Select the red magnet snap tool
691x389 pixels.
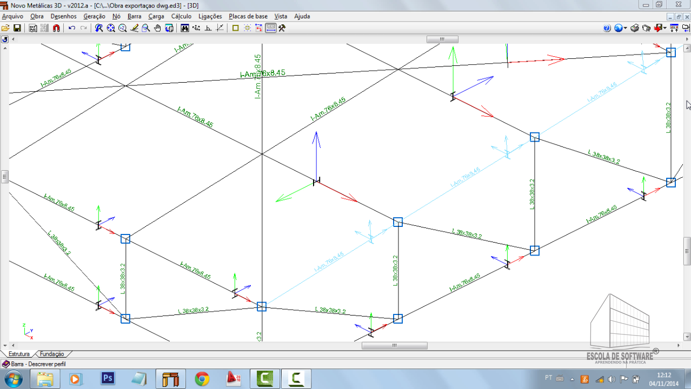tap(56, 28)
